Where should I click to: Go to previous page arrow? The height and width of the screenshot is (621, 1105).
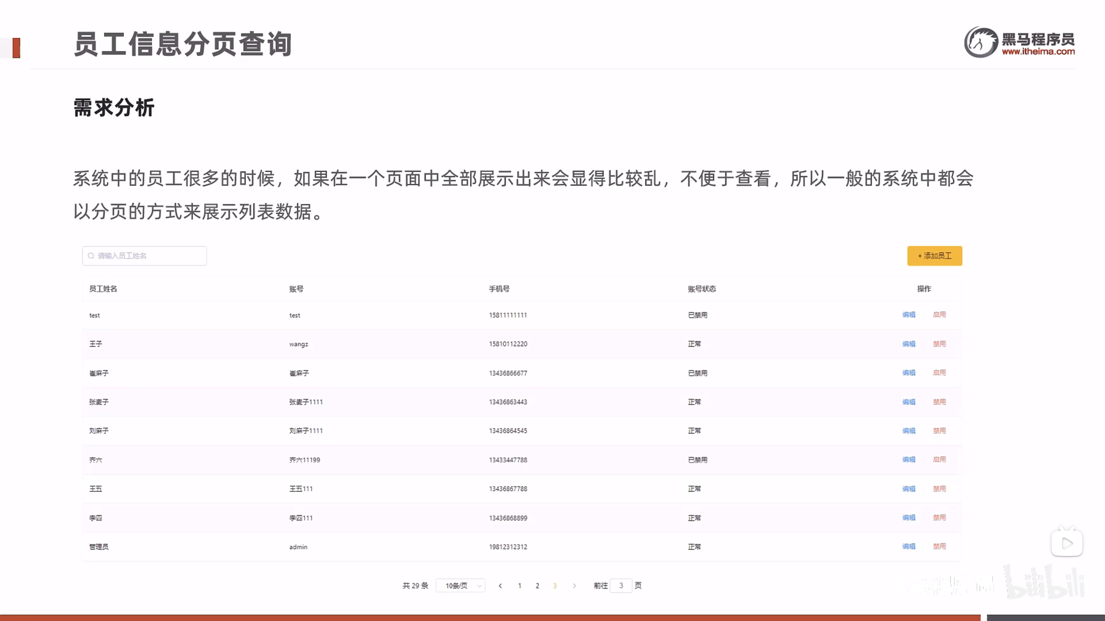click(x=500, y=585)
